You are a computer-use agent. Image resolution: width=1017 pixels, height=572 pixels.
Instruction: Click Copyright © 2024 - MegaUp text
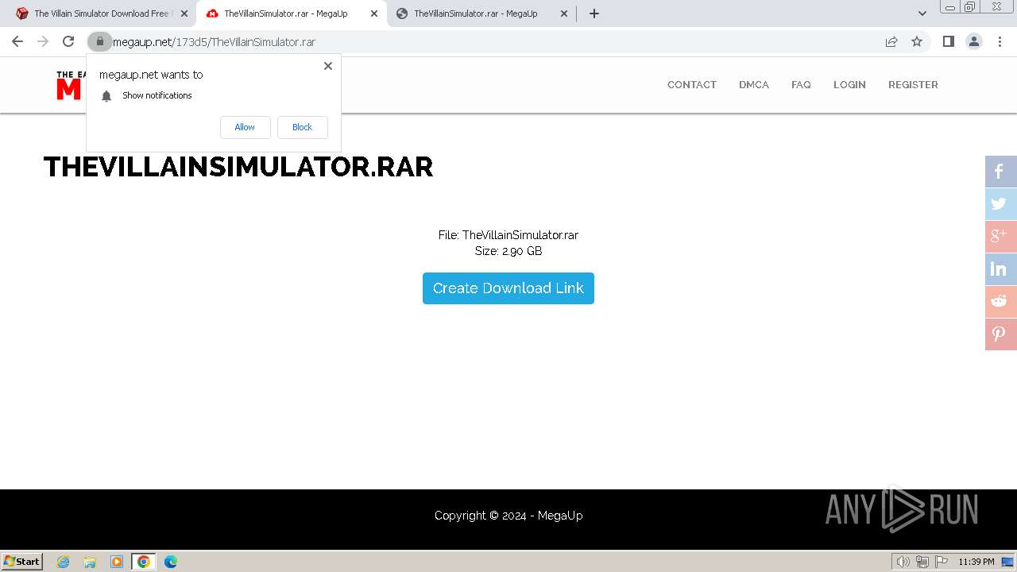[508, 516]
